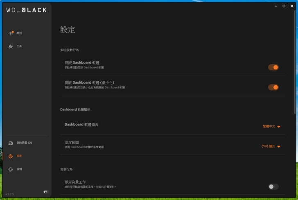Click the 設定 page heading

[x=68, y=30]
